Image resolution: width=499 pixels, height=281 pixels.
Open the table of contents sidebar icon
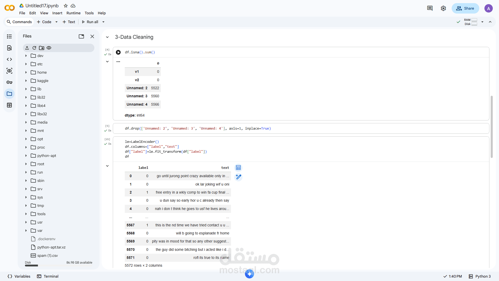point(9,36)
